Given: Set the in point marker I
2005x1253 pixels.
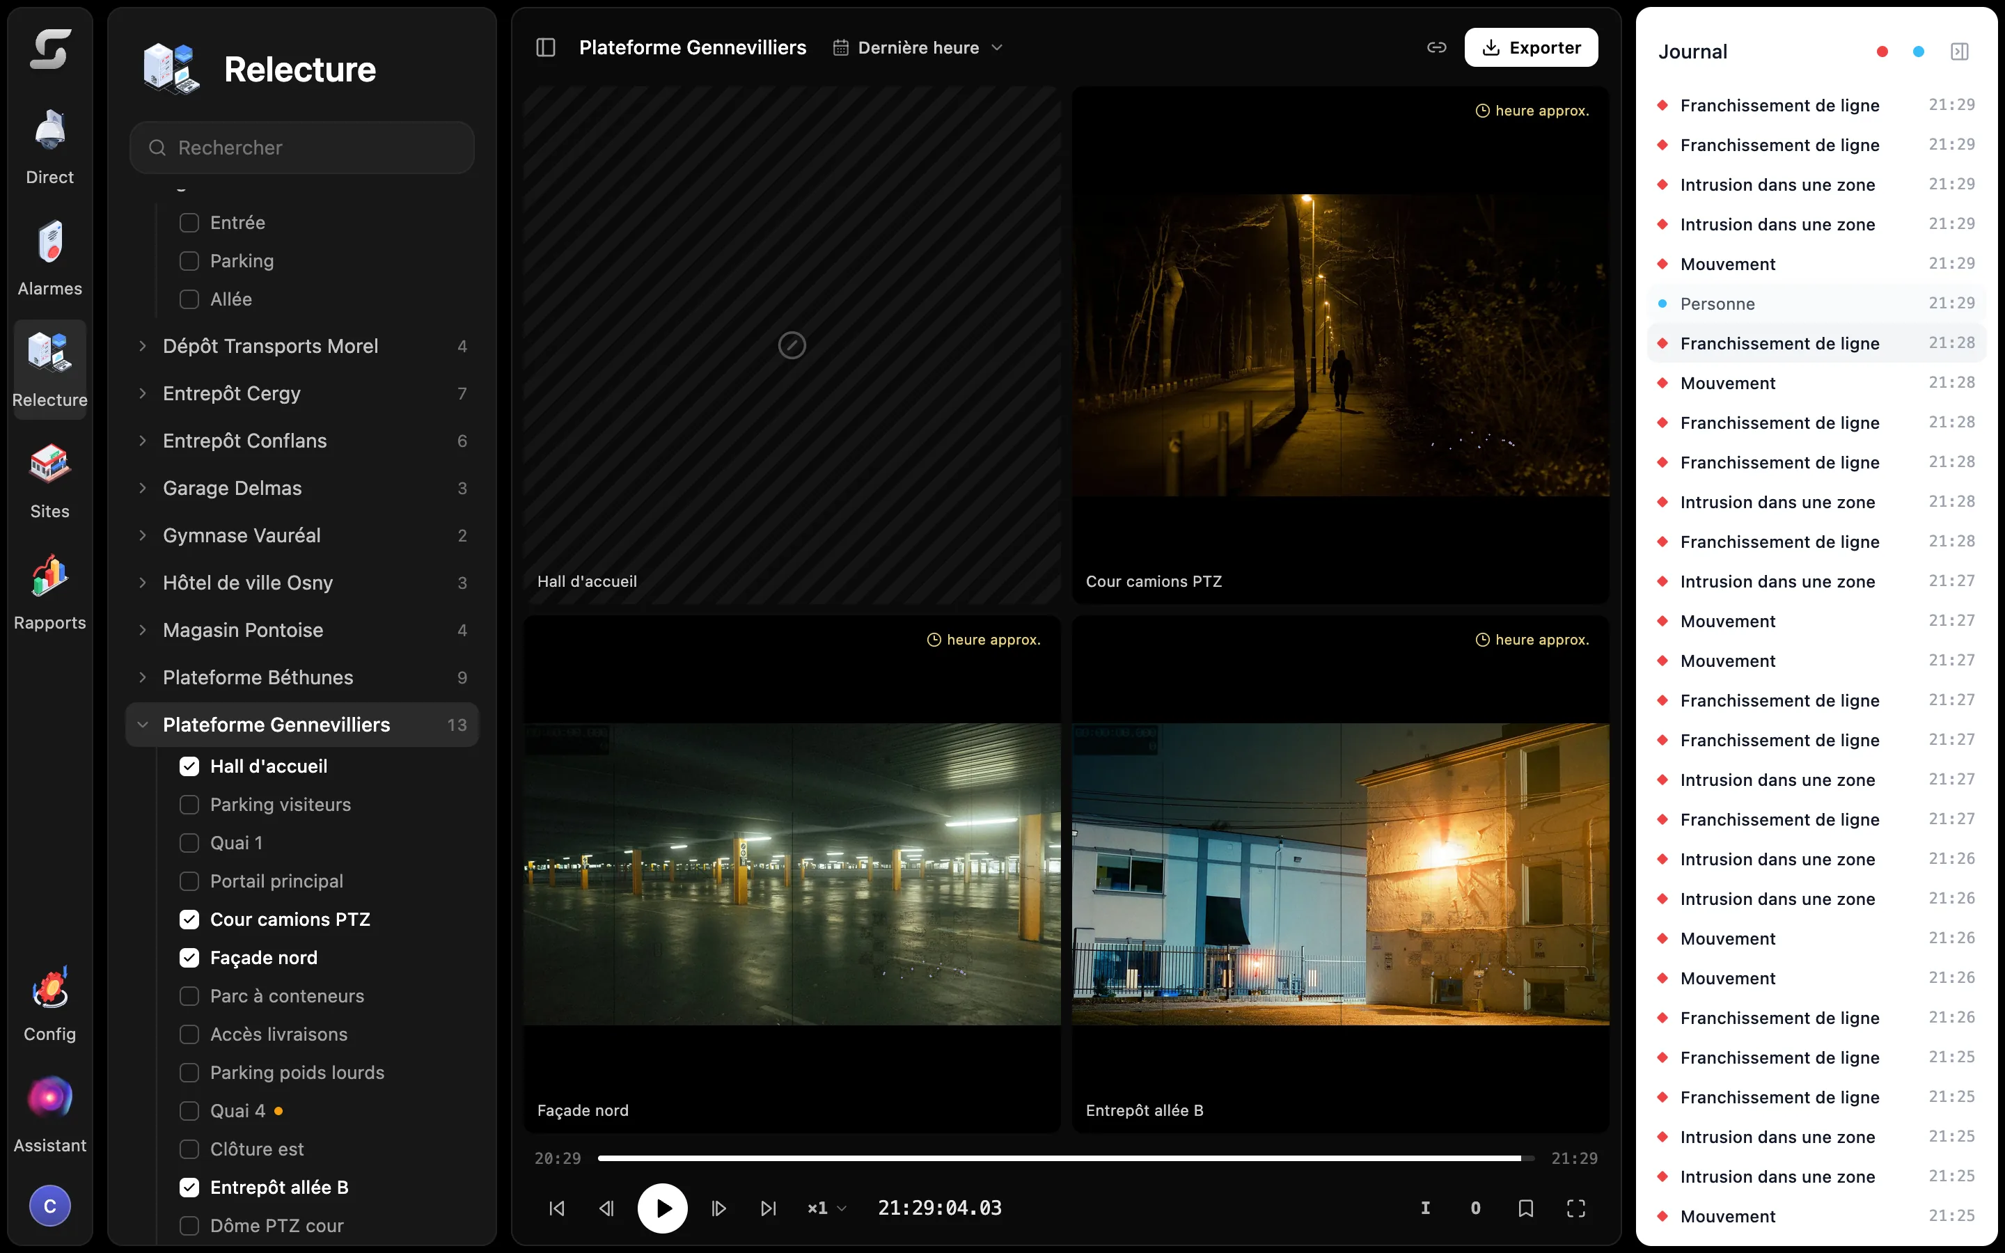Looking at the screenshot, I should click(x=1425, y=1208).
